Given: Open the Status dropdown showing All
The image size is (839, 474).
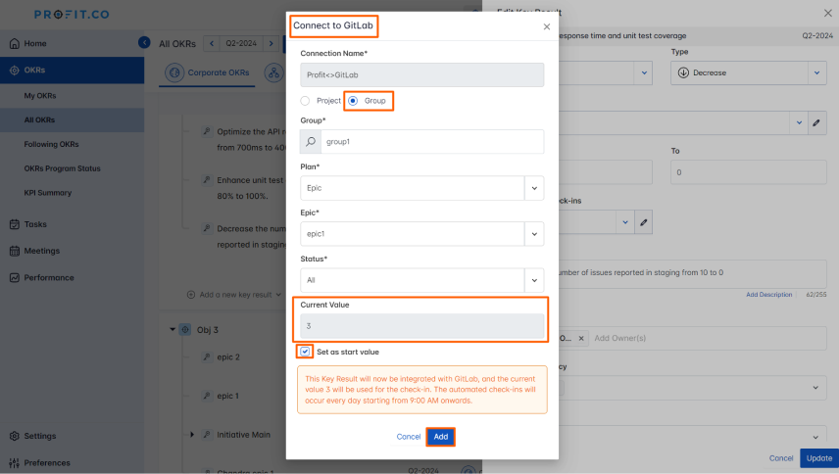Looking at the screenshot, I should (x=422, y=280).
